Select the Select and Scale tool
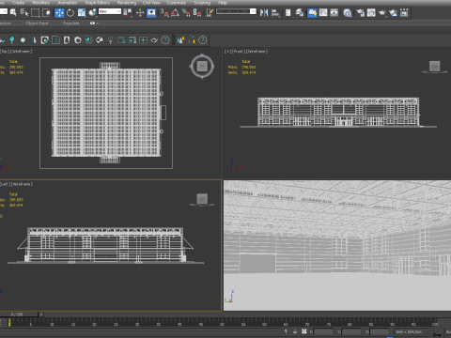 (x=82, y=13)
